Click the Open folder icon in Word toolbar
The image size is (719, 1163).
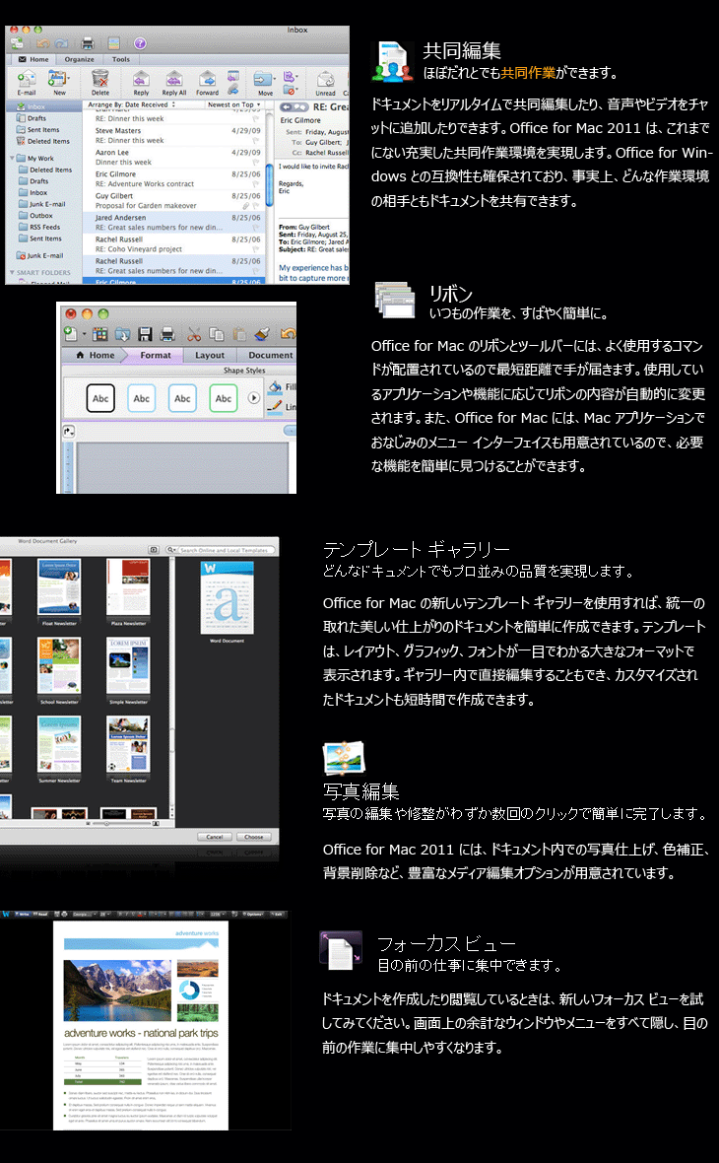pos(122,334)
